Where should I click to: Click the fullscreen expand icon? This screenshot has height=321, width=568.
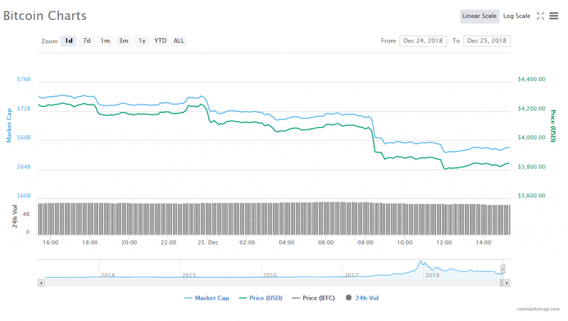[x=540, y=16]
